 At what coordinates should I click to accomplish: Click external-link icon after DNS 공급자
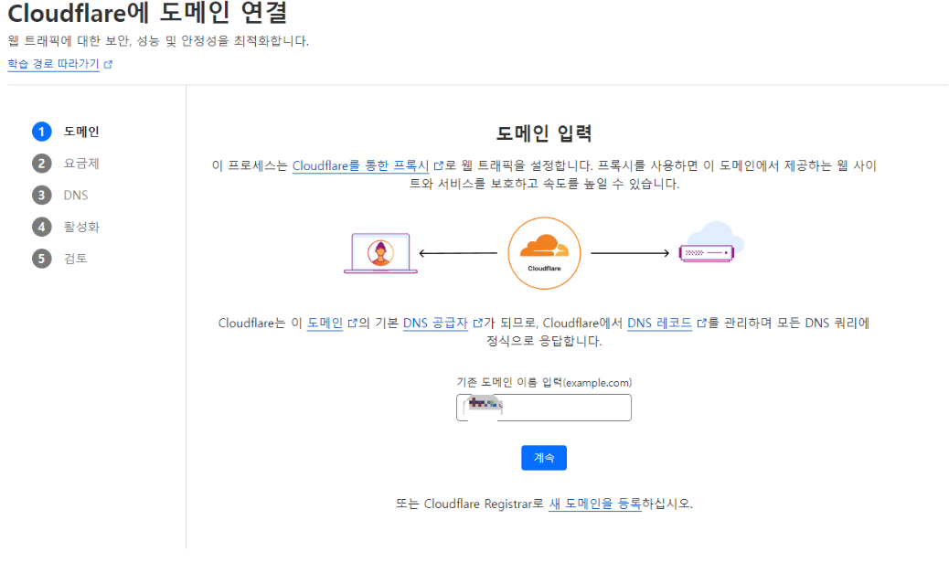(477, 324)
